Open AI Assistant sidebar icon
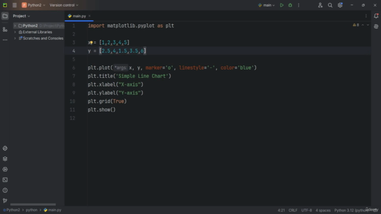Screen dimensions: 381x214 tap(376, 26)
